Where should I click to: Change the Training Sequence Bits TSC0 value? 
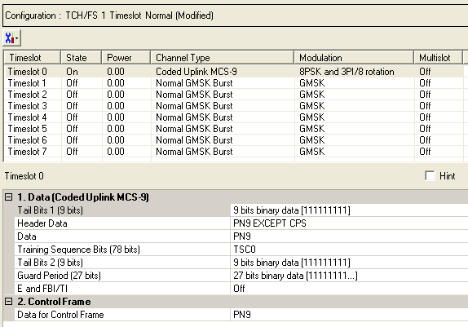click(x=349, y=250)
